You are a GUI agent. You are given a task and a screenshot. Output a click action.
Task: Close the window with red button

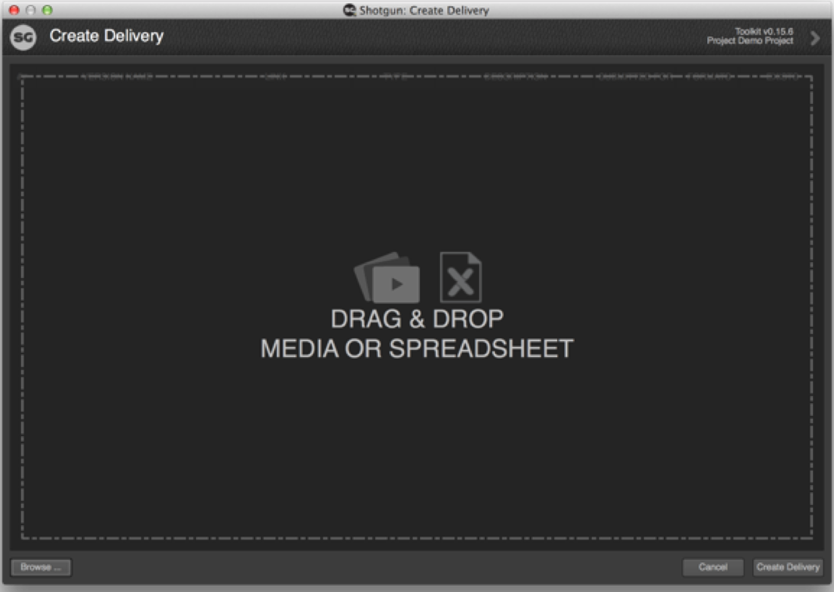(x=15, y=10)
